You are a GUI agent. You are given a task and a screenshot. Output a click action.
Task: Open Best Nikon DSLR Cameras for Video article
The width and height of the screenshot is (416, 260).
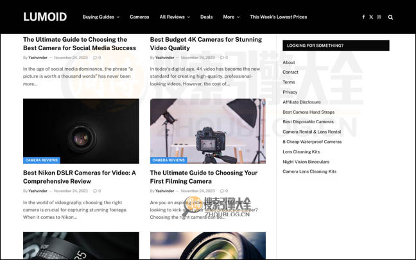80,177
